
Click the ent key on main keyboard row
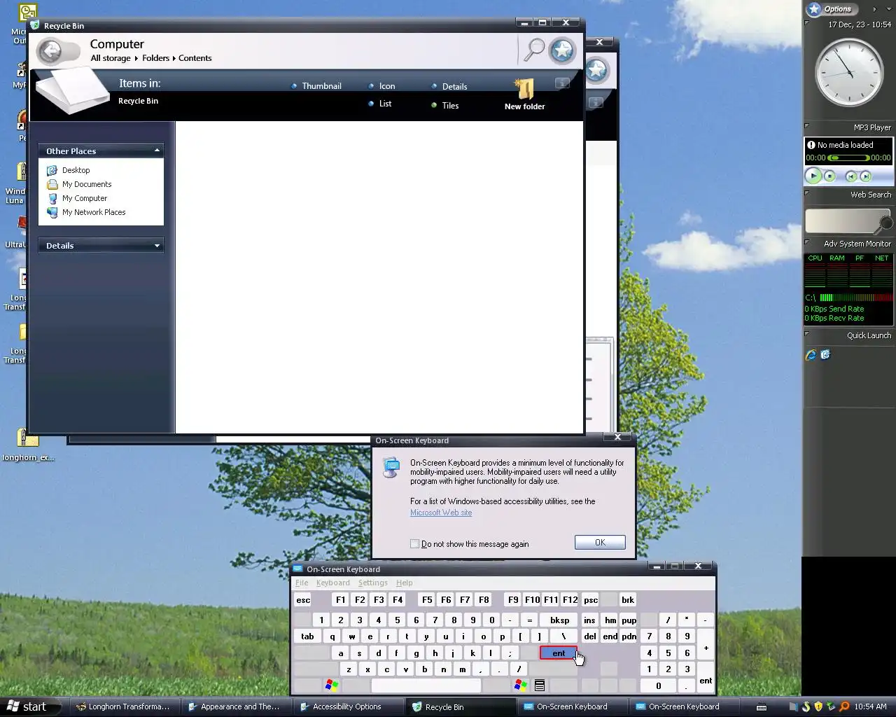(559, 653)
